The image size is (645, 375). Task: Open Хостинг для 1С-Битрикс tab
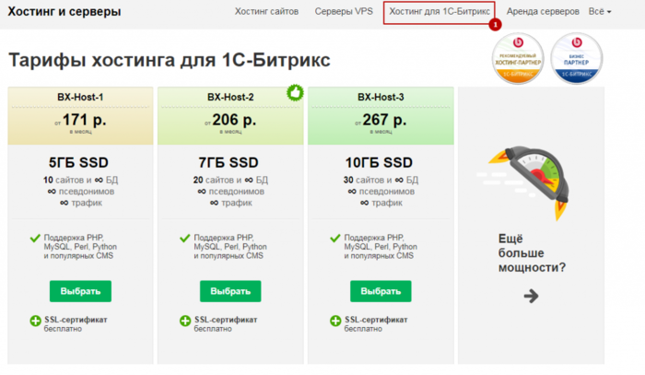point(440,12)
